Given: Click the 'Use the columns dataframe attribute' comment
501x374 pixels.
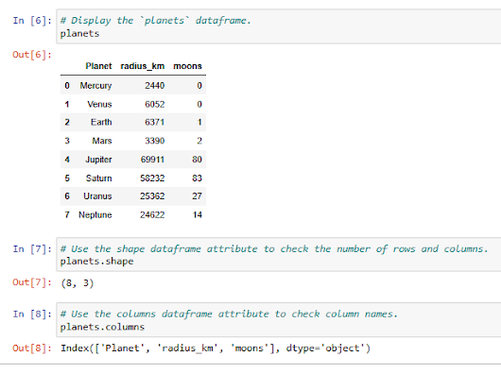Looking at the screenshot, I should 229,314.
